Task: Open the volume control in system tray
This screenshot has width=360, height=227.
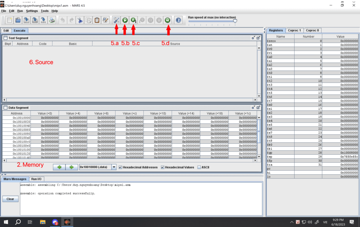Action: coord(310,222)
